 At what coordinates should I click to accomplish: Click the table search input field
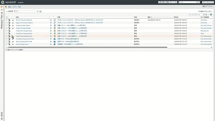tap(196, 14)
